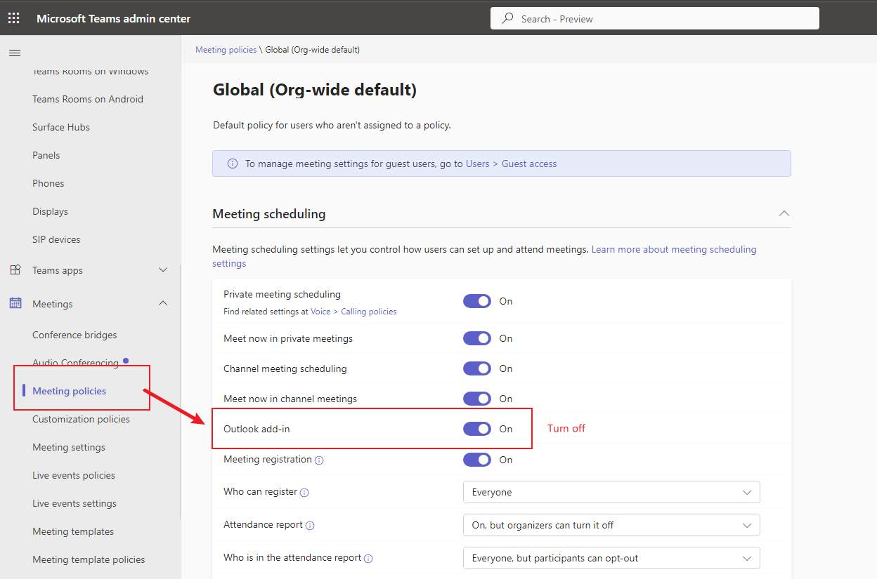The height and width of the screenshot is (579, 877).
Task: Open Meeting templates in the sidebar
Action: (72, 531)
